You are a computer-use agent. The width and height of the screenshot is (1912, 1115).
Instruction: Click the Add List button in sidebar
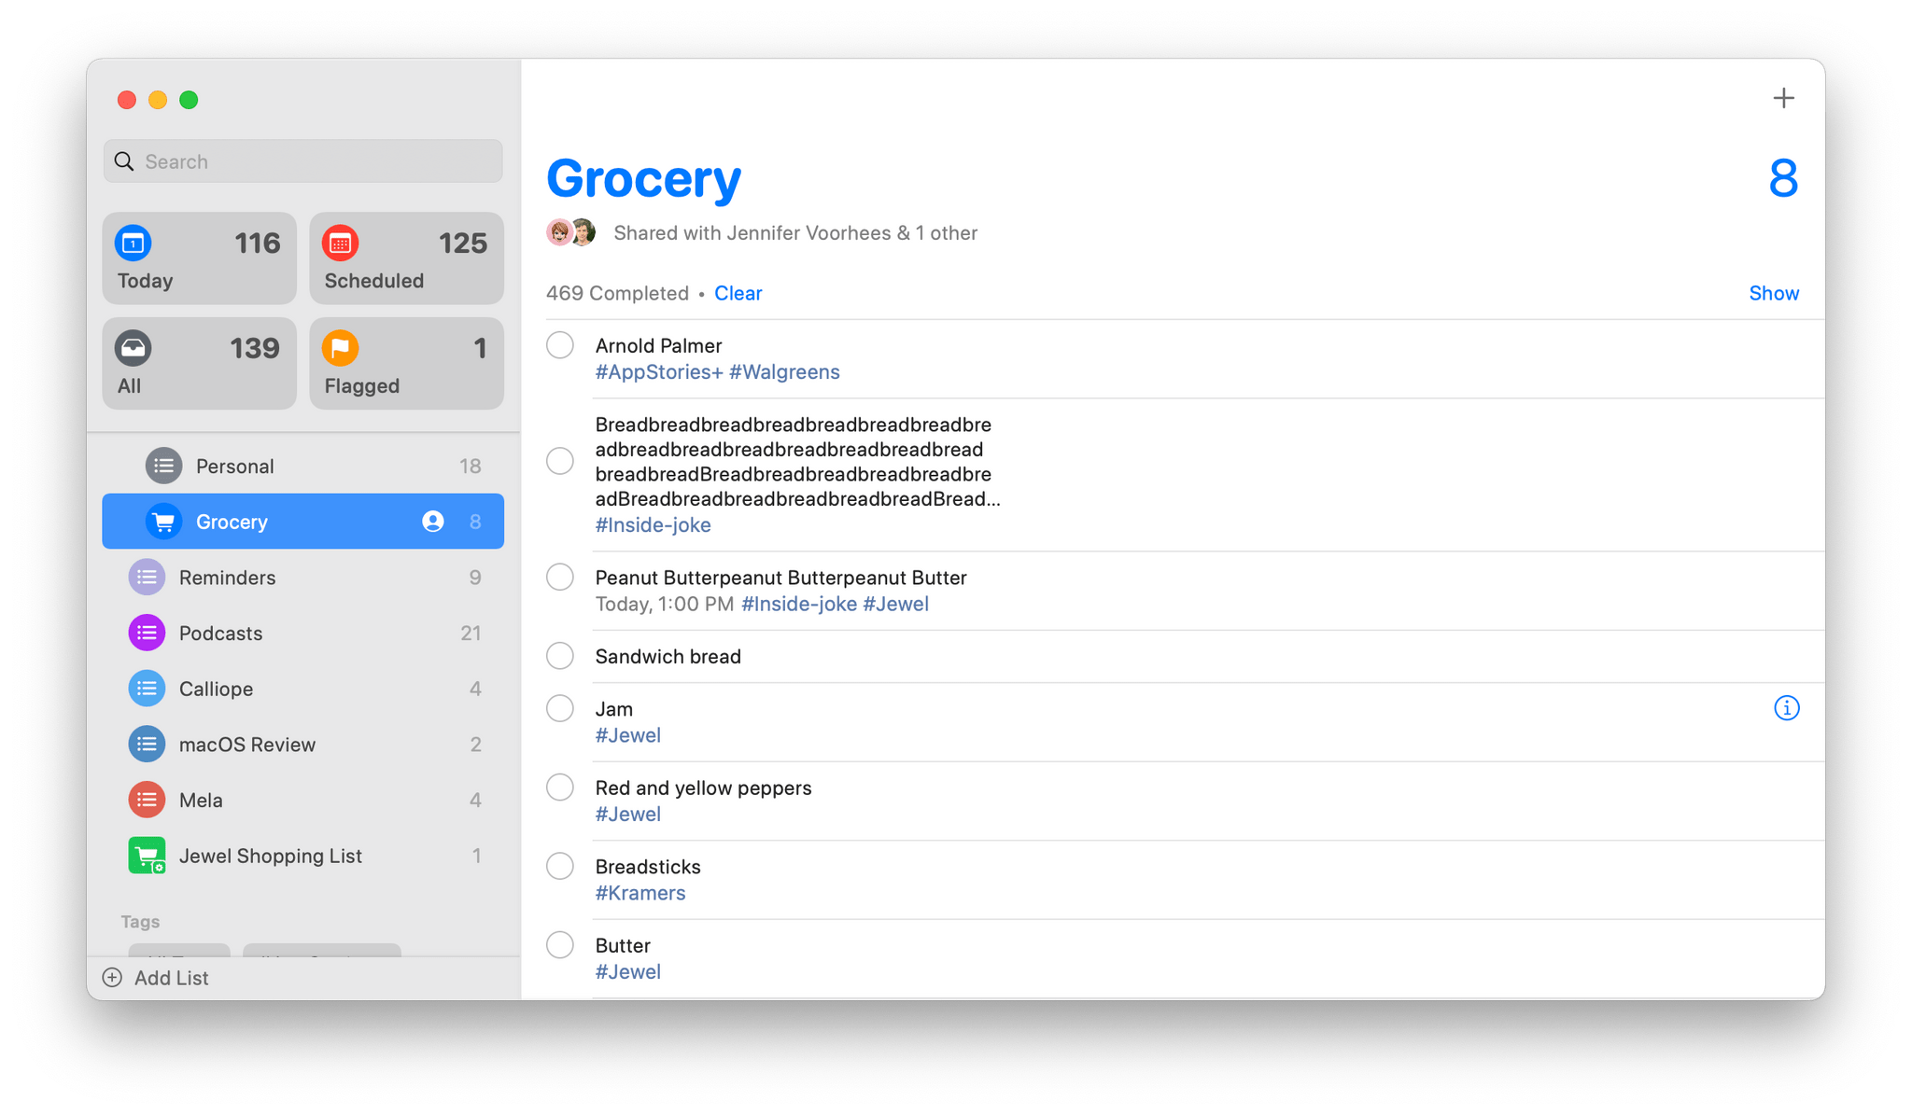coord(154,977)
